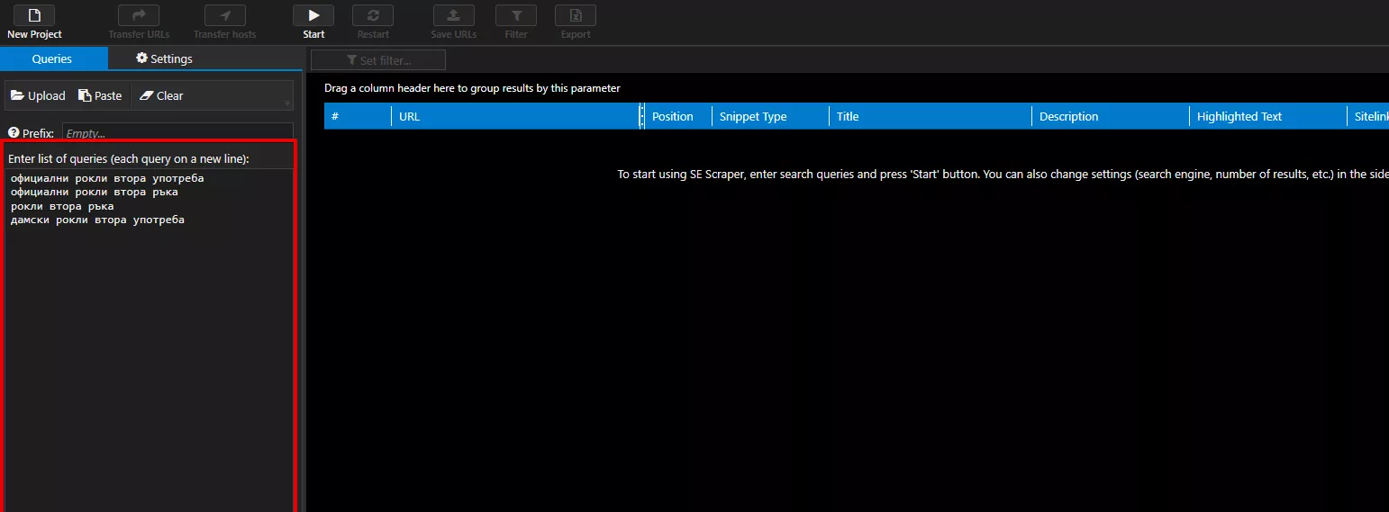Click the New Project icon
This screenshot has height=512, width=1389.
[34, 15]
